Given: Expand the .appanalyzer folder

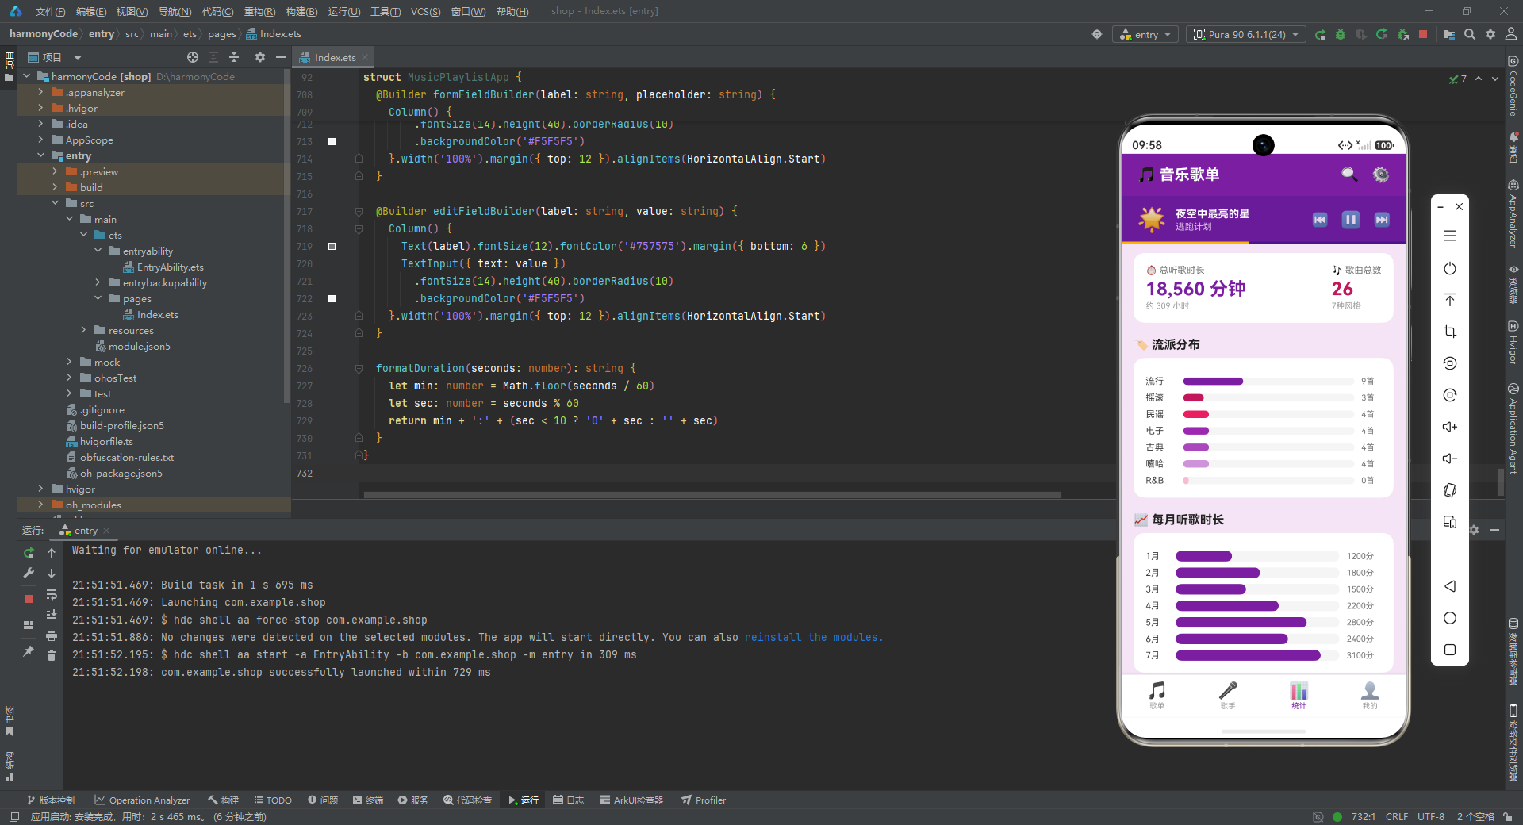Looking at the screenshot, I should point(40,93).
